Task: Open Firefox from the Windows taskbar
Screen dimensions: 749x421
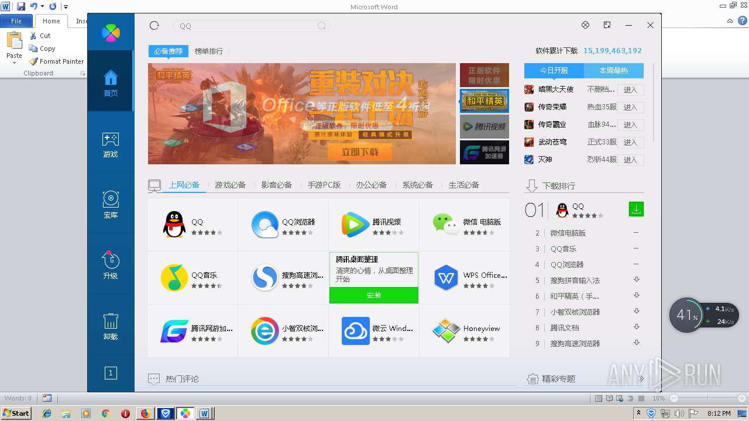Action: pyautogui.click(x=145, y=413)
